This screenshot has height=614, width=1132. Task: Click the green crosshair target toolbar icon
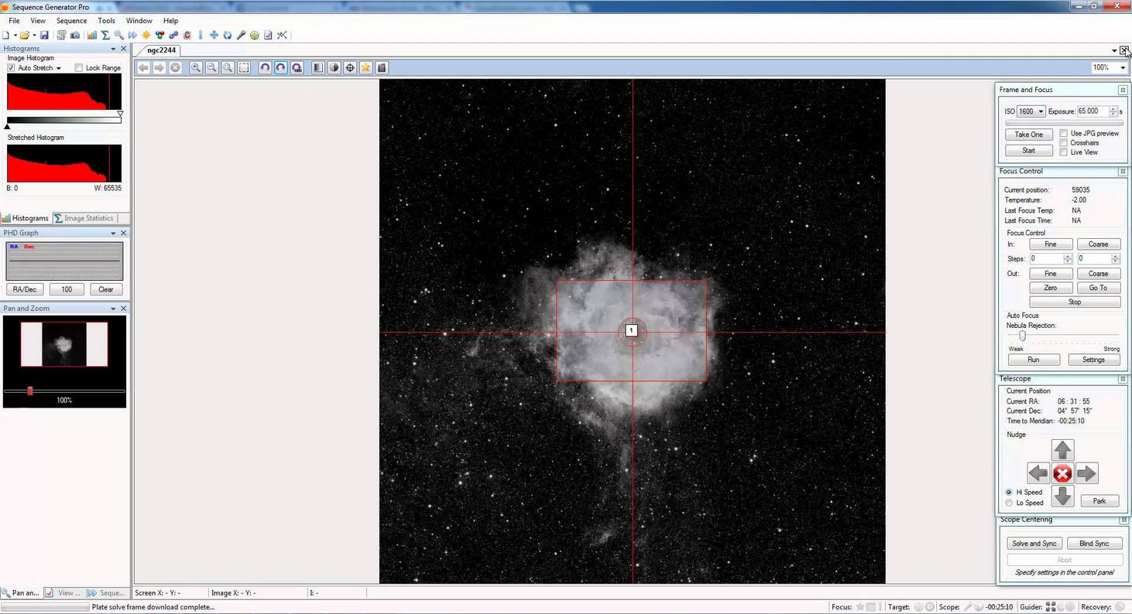pyautogui.click(x=254, y=35)
